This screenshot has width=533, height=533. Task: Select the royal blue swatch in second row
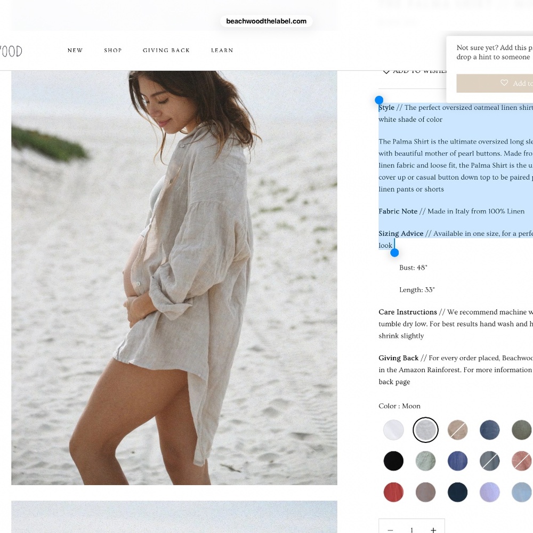point(457,461)
